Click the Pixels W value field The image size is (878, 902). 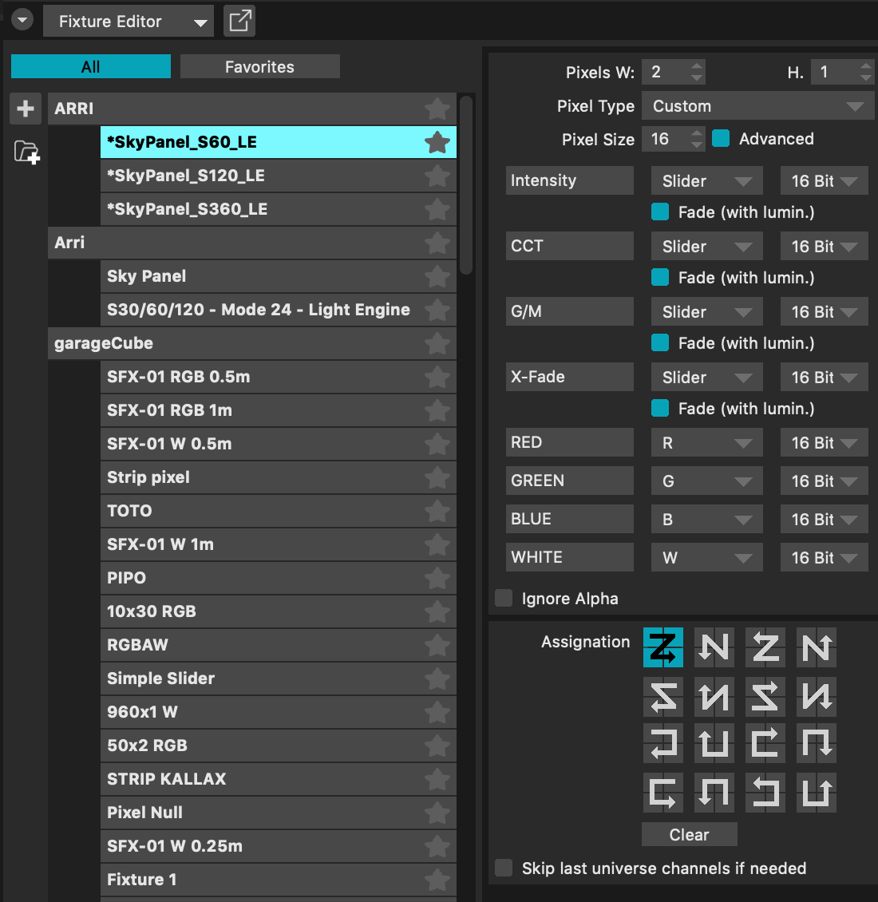click(x=665, y=72)
